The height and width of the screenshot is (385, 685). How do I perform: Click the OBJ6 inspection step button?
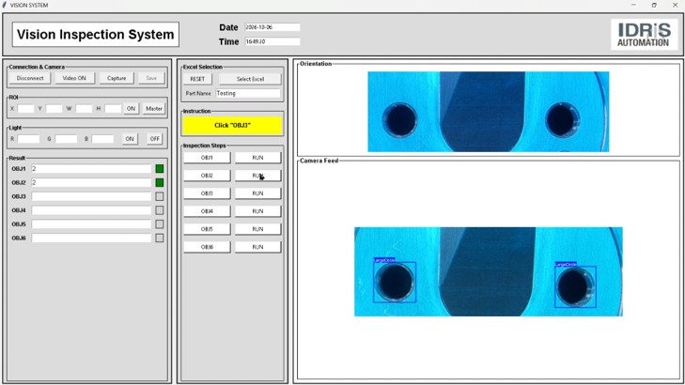(207, 247)
